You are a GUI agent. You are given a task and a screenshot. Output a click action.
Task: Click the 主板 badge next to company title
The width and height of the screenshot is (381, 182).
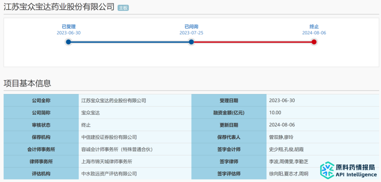click(123, 8)
